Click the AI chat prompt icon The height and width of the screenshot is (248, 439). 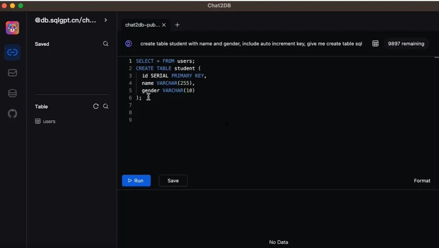(x=128, y=44)
